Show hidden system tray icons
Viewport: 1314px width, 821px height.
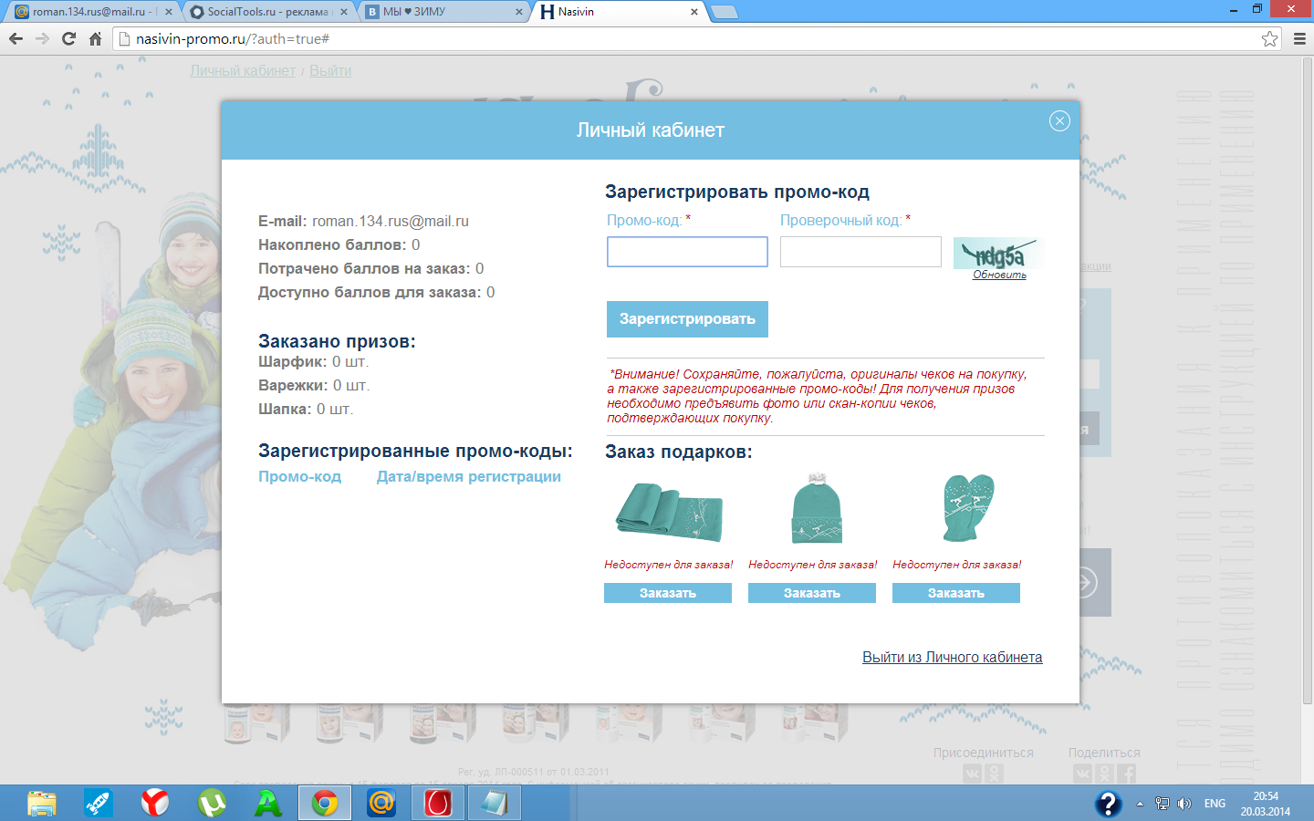click(1140, 804)
